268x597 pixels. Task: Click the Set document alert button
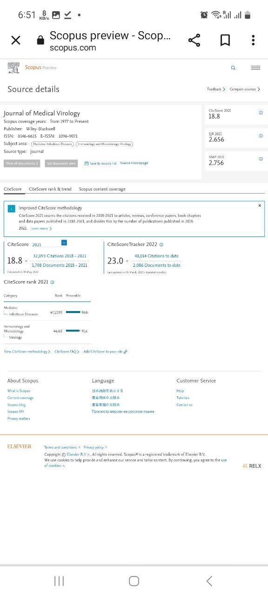tap(61, 163)
